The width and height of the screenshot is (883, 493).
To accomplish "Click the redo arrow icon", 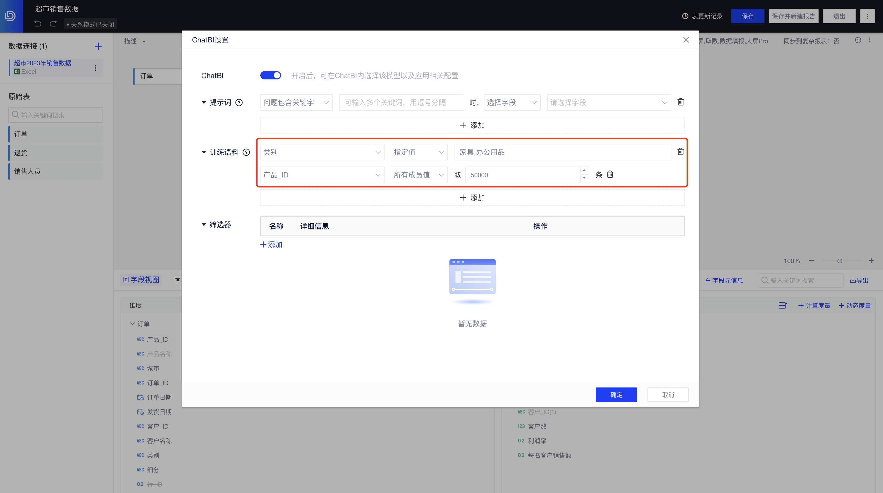I will click(x=53, y=24).
